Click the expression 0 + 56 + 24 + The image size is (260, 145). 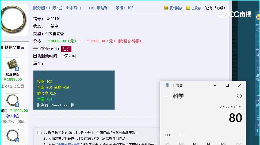(230, 106)
